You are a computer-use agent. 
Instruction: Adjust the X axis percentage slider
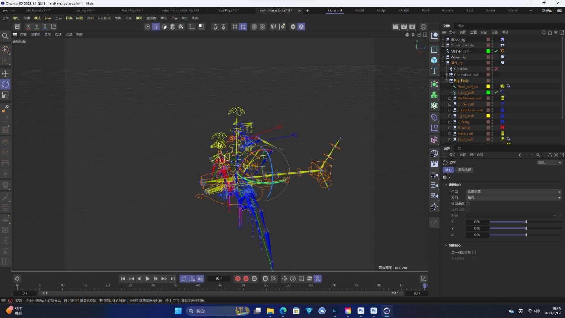pos(526,222)
